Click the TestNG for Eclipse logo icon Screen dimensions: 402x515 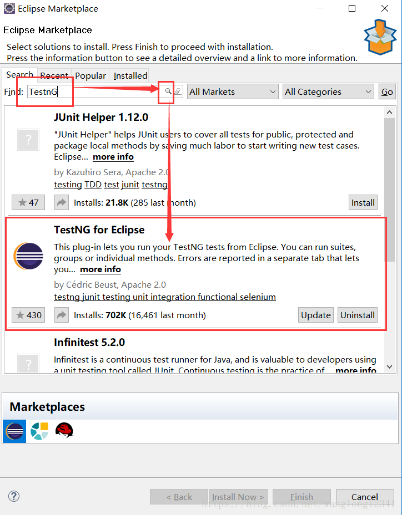[28, 256]
